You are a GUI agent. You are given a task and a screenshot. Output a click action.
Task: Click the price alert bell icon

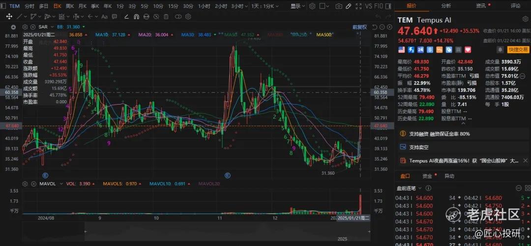pos(500,50)
